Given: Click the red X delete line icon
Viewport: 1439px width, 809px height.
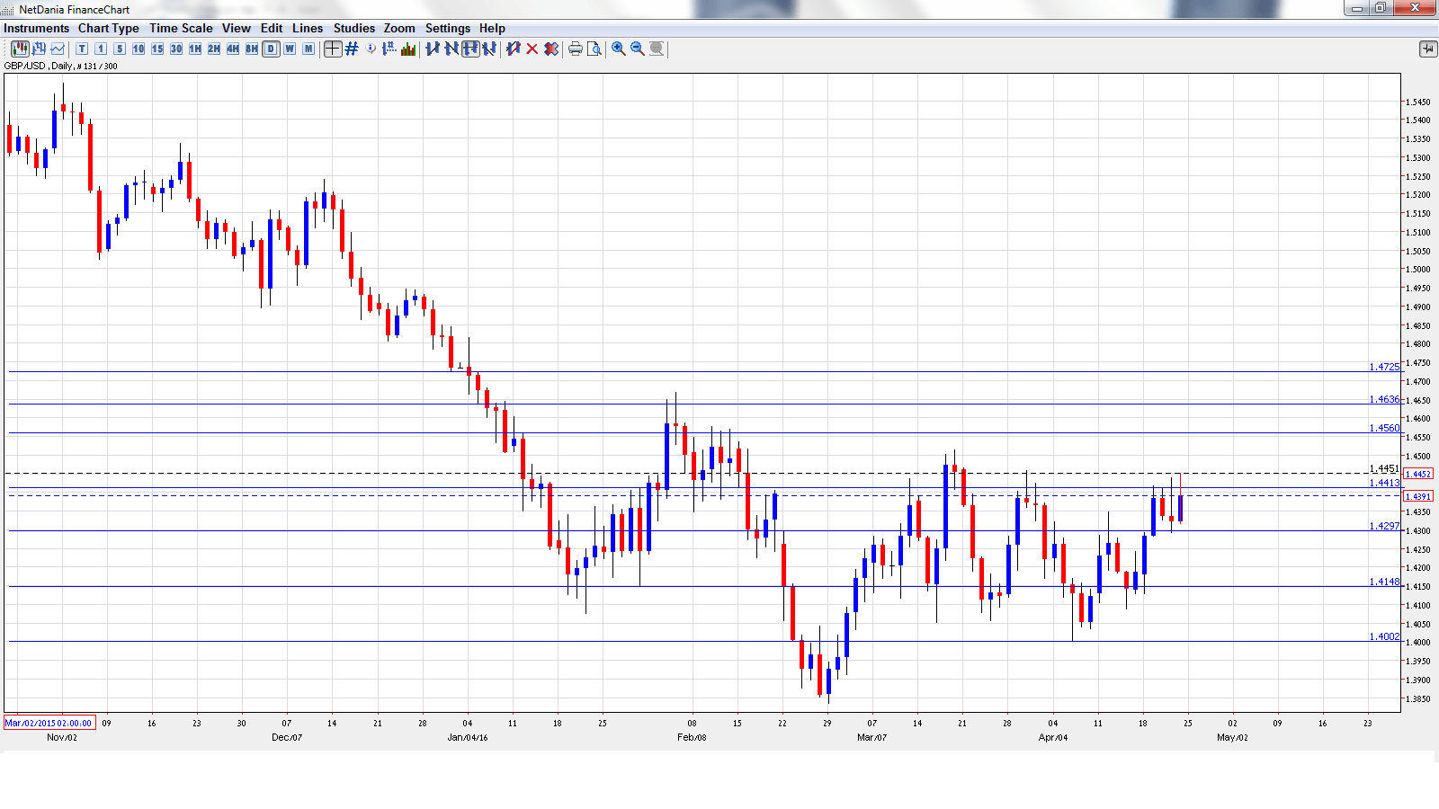Looking at the screenshot, I should [532, 49].
